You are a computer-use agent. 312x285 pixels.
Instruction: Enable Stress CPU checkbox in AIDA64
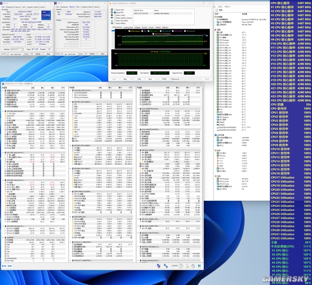coord(115,10)
